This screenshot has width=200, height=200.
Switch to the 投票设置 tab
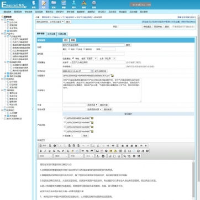tap(62, 34)
